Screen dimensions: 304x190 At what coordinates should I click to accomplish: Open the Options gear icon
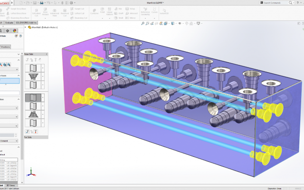point(71,3)
